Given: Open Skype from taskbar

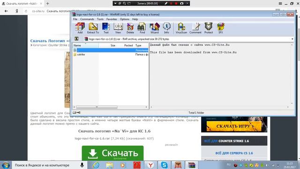Looking at the screenshot, I should (x=164, y=165).
